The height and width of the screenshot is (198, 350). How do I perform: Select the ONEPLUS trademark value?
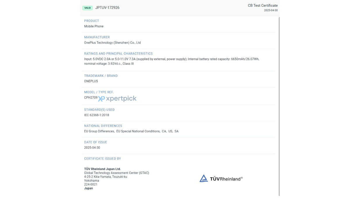pyautogui.click(x=91, y=81)
